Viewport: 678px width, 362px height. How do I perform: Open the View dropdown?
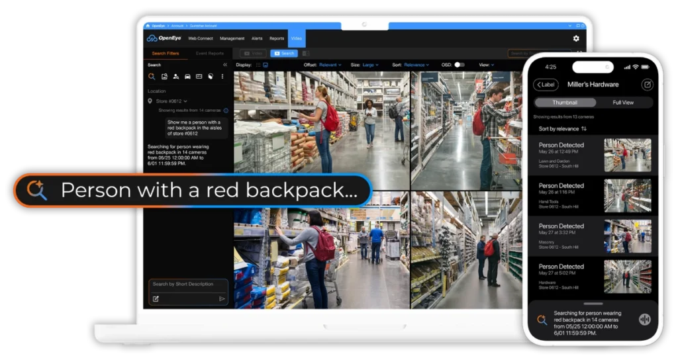point(487,65)
